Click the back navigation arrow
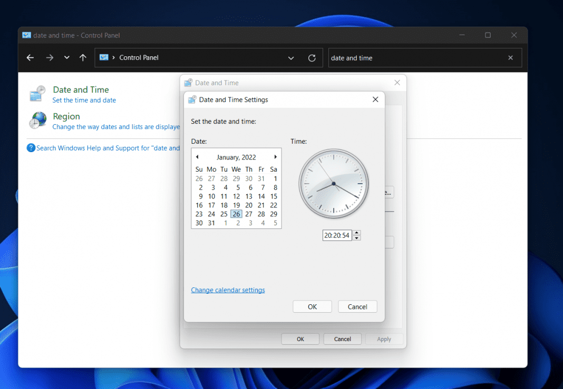563x389 pixels. tap(30, 58)
